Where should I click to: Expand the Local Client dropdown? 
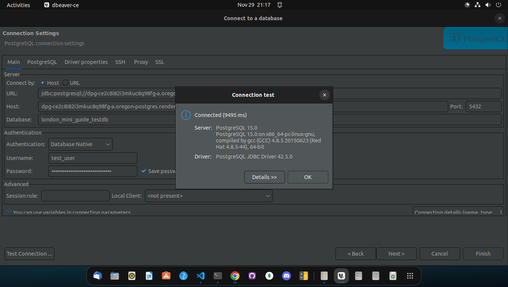(208, 196)
